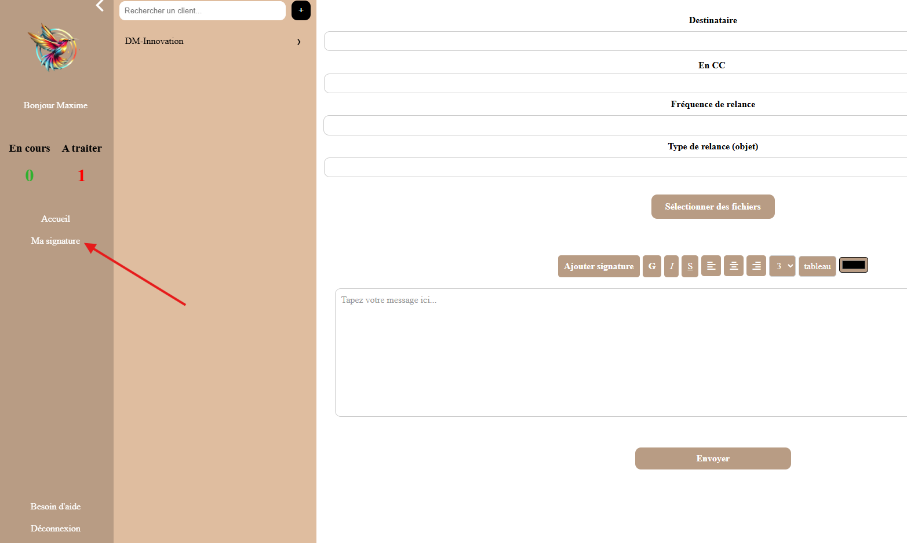Screen dimensions: 907x543
Task: Toggle underline (S) formatting
Action: 690,266
